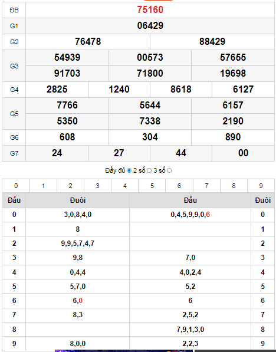The height and width of the screenshot is (352, 276).
Task: Click the G3 number 71800
Action: tap(150, 74)
